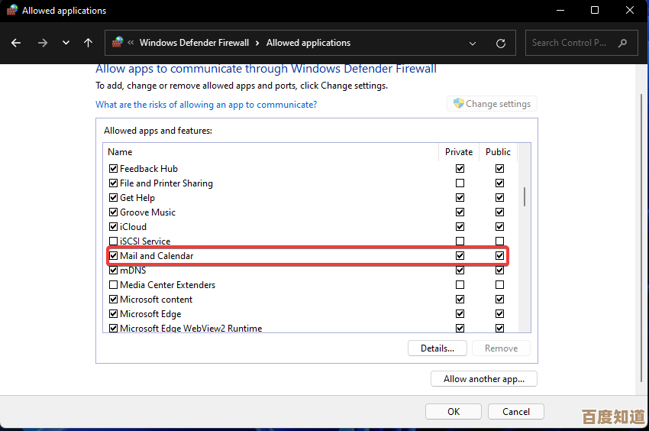Click the title bar firewall icon
The width and height of the screenshot is (649, 431).
pos(11,11)
